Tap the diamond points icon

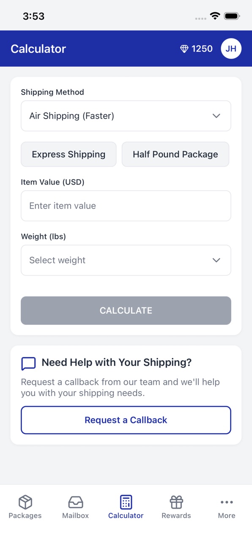coord(184,49)
